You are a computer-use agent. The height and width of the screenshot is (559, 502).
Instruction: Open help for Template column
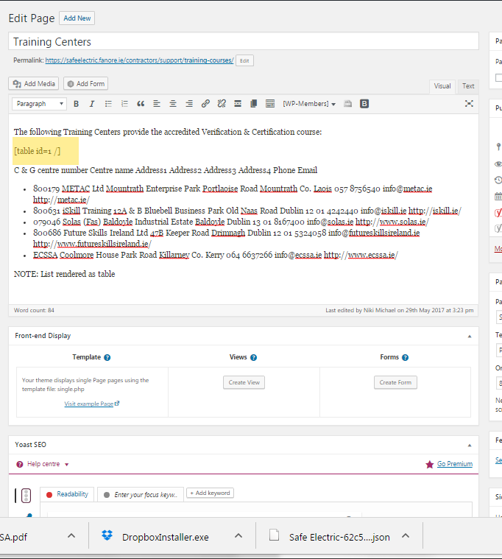coord(107,358)
